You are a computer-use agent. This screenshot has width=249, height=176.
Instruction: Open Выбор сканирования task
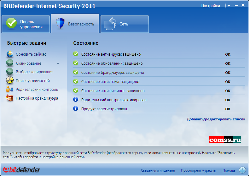tap(34, 72)
